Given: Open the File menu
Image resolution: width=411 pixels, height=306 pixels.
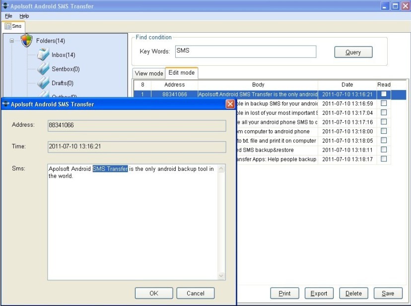Looking at the screenshot, I should (x=8, y=16).
